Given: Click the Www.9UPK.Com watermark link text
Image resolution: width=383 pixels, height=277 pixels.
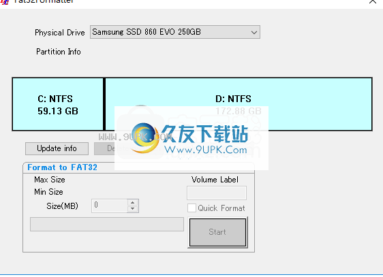Looking at the screenshot, I should point(205,150).
